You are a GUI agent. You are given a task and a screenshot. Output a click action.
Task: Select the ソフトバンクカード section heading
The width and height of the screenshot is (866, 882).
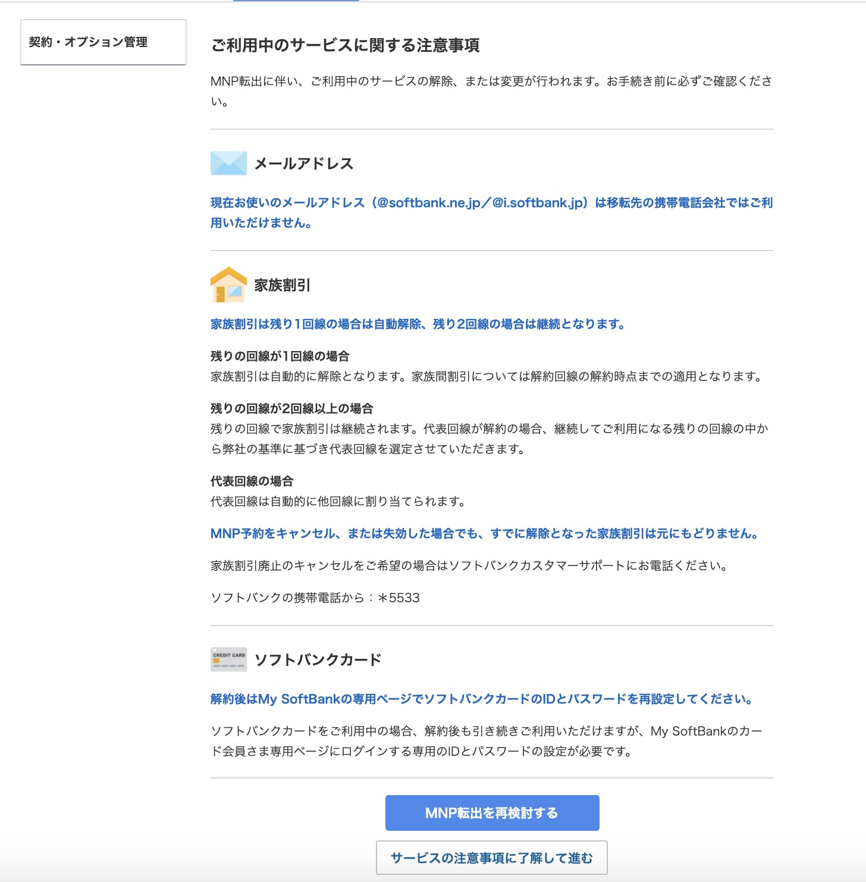coord(318,660)
